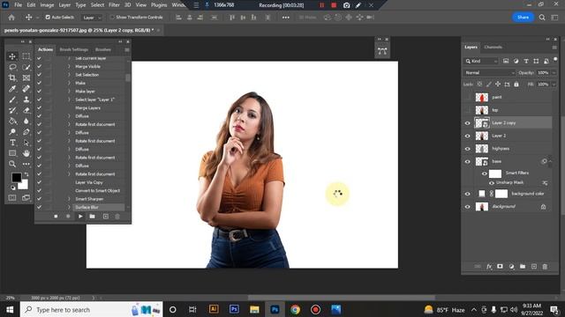Switch to the Channels tab
This screenshot has height=317, width=565.
(x=493, y=47)
